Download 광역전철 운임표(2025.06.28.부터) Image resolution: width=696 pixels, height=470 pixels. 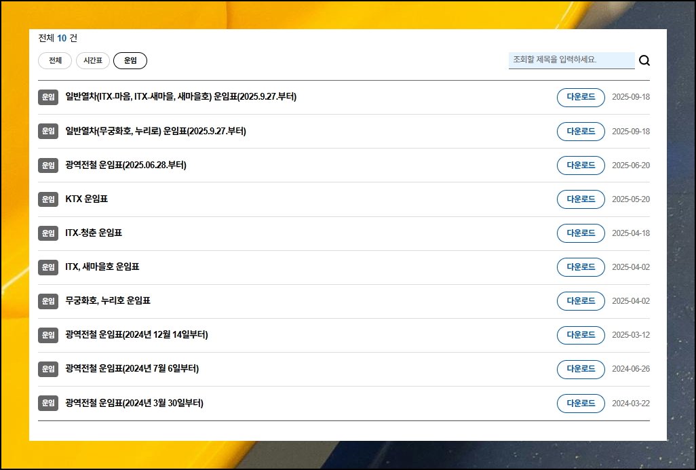coord(581,165)
